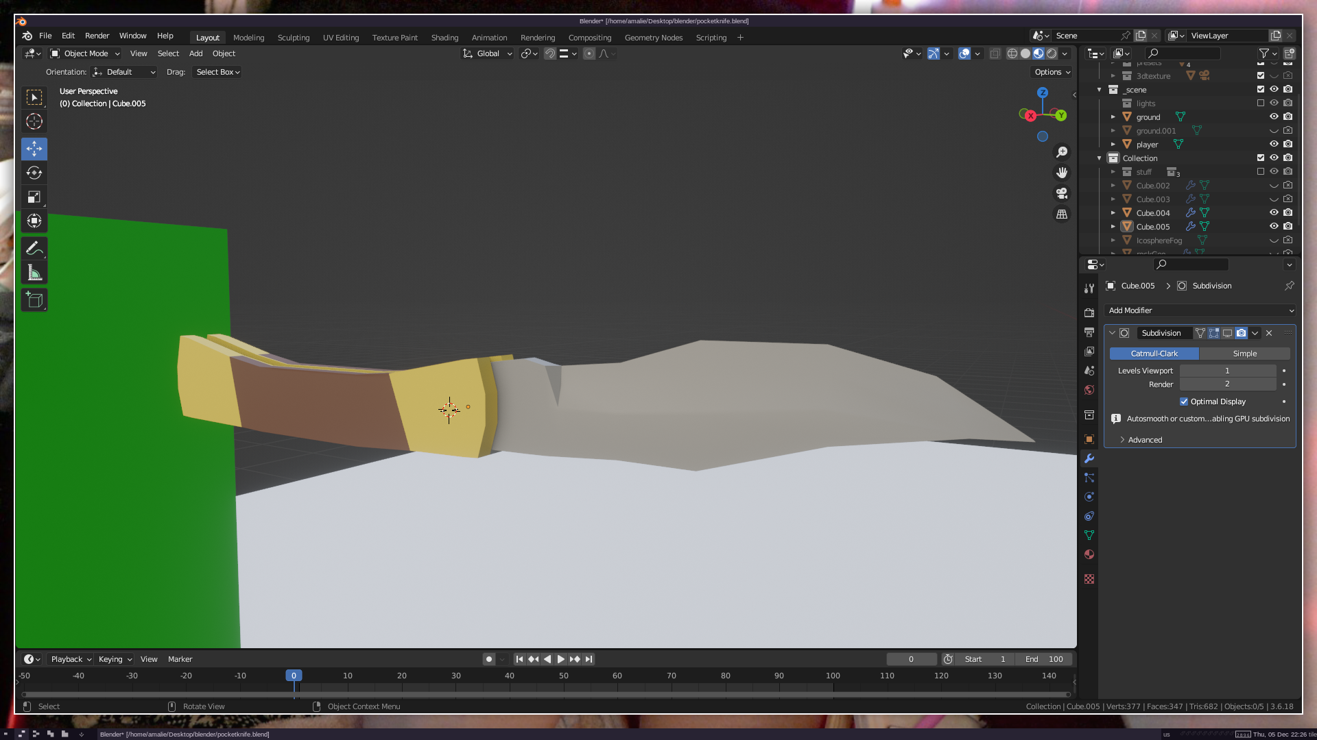Open Material properties tab icon
Viewport: 1317px width, 740px height.
coord(1089,554)
